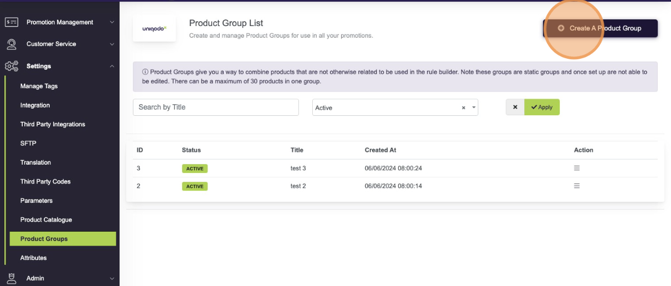The width and height of the screenshot is (671, 286).
Task: Expand the Customer Service menu chevron
Action: 112,44
